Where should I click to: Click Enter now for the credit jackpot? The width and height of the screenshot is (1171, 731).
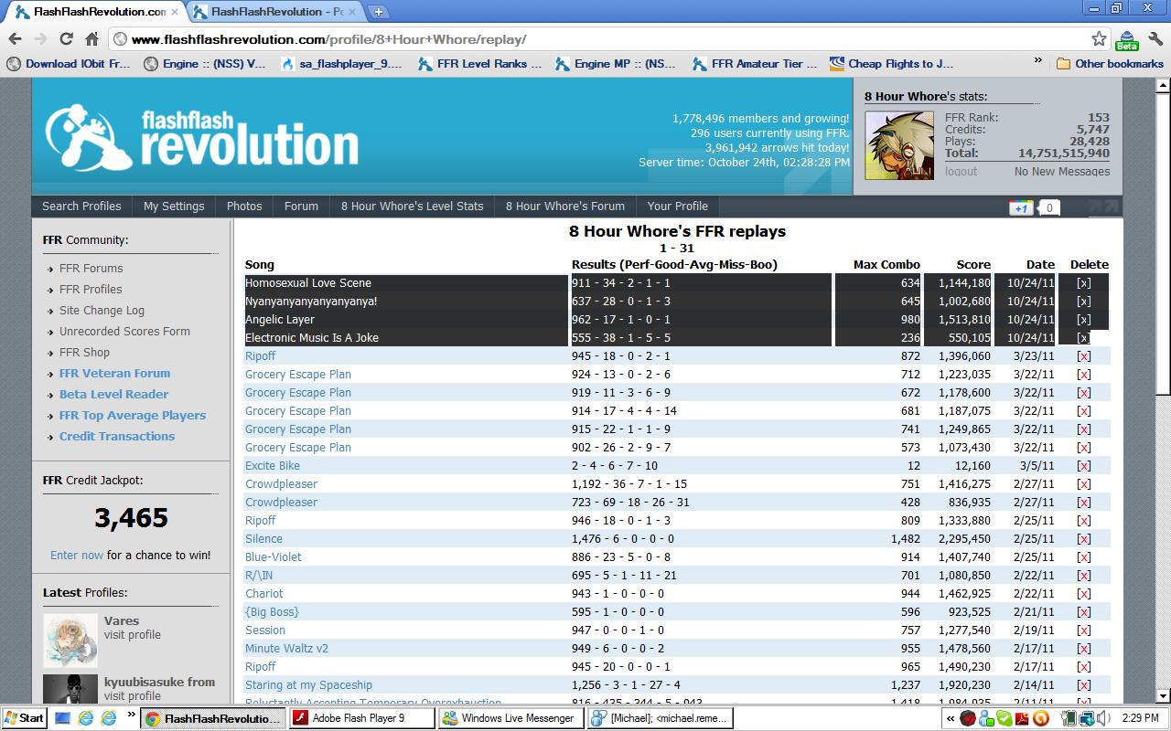point(77,556)
